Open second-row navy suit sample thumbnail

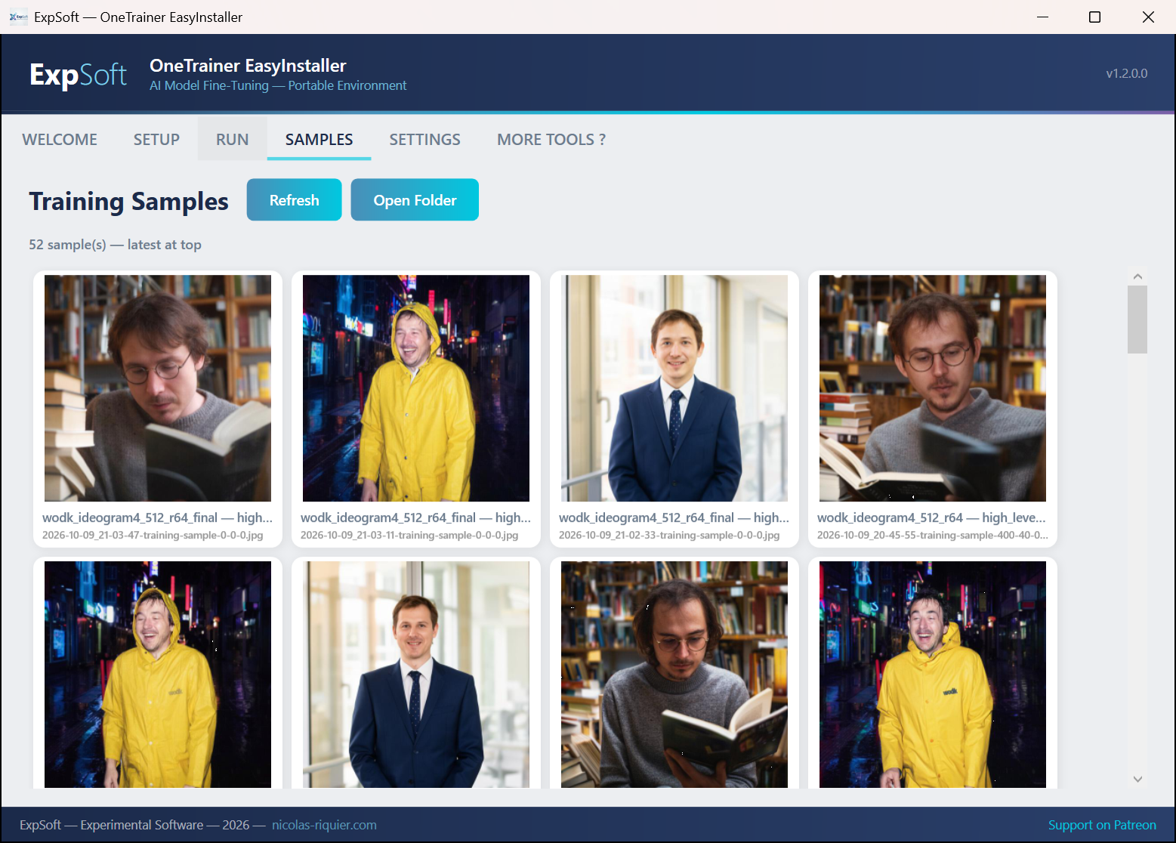coord(416,675)
